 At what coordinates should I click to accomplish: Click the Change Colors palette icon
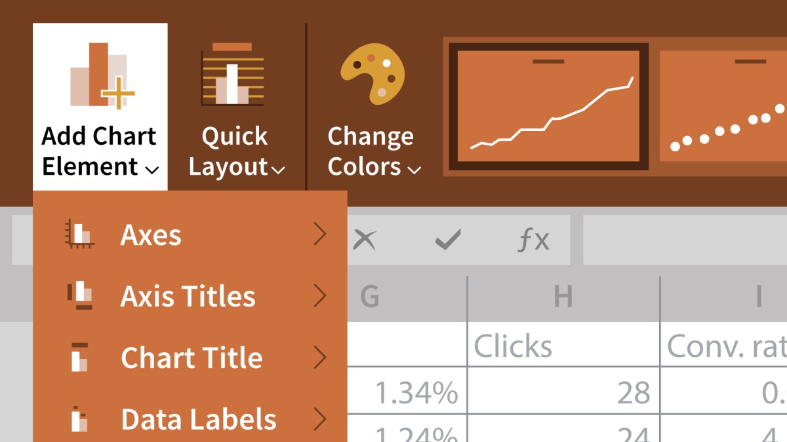pos(372,73)
